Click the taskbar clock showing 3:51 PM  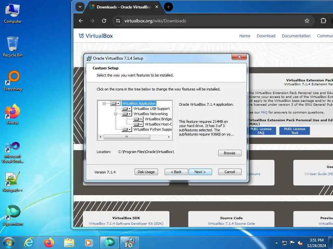(316, 243)
